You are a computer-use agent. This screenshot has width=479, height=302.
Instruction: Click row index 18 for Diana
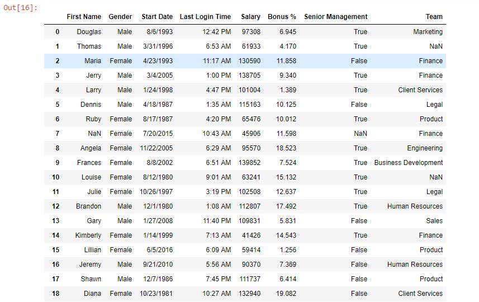point(56,294)
